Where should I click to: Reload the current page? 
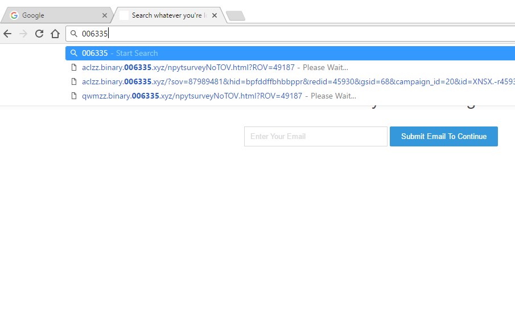click(39, 34)
